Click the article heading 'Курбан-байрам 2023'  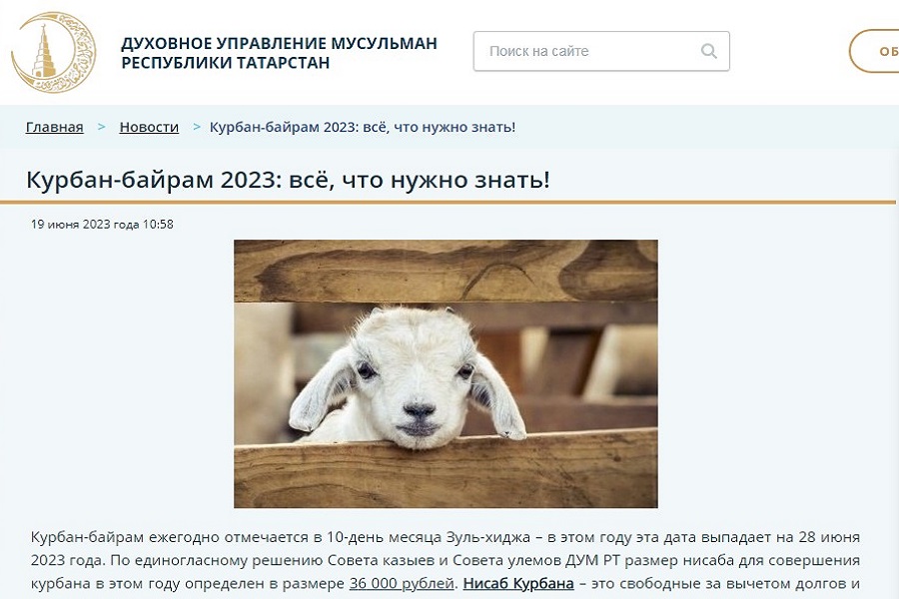[x=288, y=180]
